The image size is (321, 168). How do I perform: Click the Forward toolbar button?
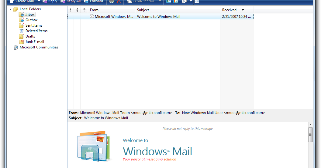click(94, 2)
